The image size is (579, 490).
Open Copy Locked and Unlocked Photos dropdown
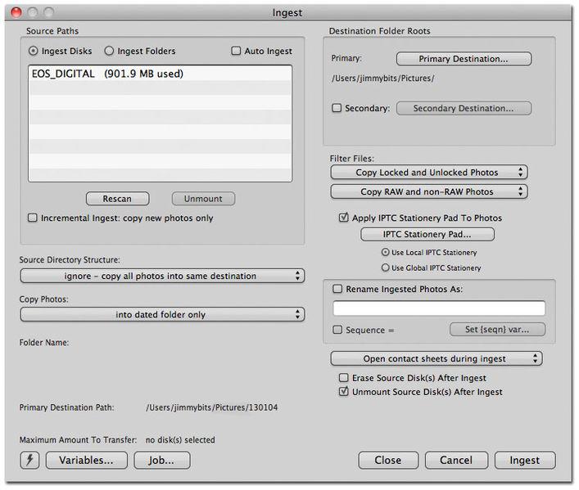coord(429,173)
